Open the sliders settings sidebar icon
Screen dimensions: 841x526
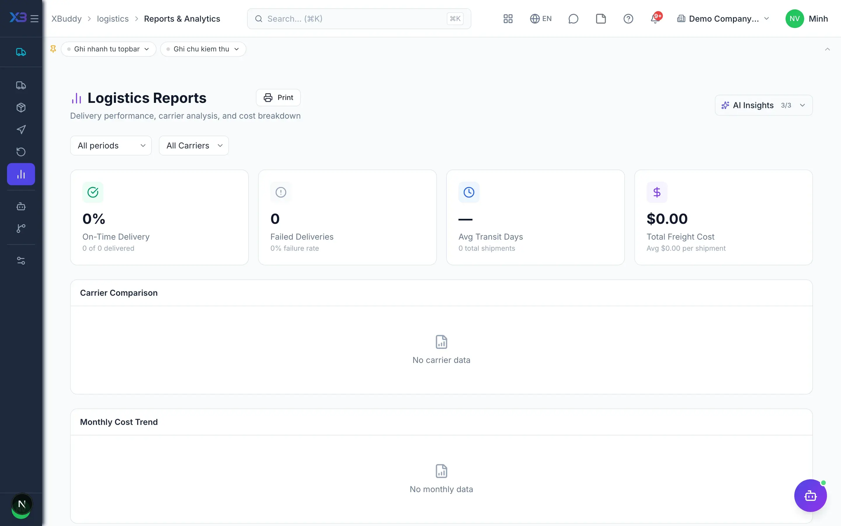pyautogui.click(x=21, y=261)
